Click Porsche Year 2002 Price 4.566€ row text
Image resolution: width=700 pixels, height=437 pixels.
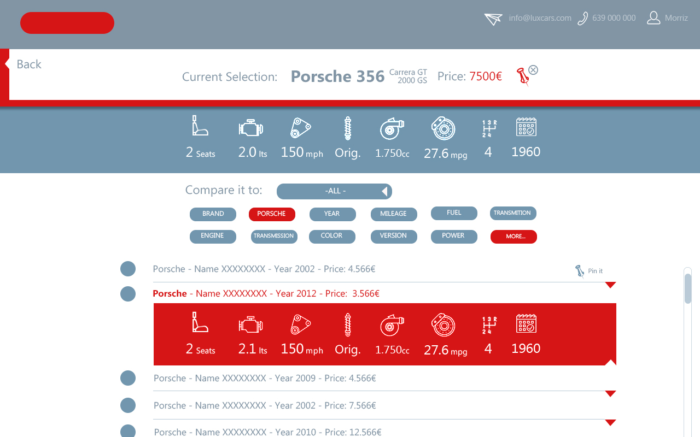(264, 269)
